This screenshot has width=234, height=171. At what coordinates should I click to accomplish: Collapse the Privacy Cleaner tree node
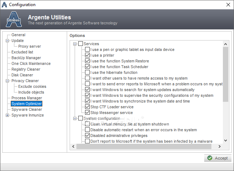7,81
